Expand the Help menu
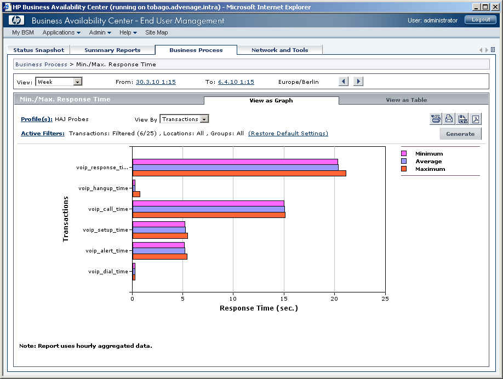Image resolution: width=503 pixels, height=379 pixels. (128, 32)
